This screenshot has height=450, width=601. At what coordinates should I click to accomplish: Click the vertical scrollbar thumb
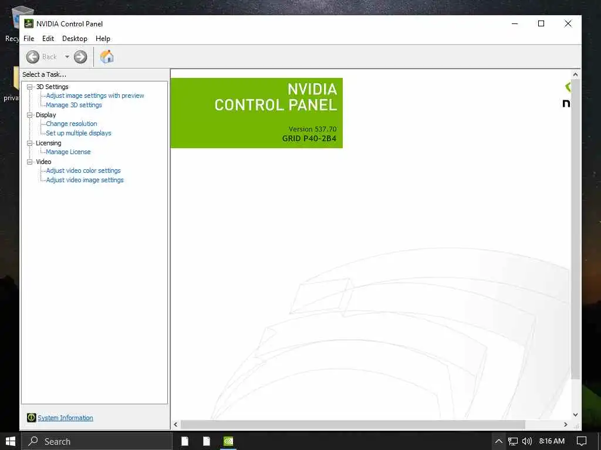(575, 229)
